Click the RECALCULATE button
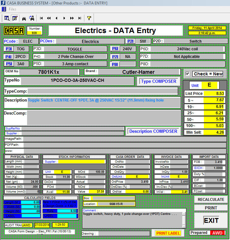 coord(211,200)
